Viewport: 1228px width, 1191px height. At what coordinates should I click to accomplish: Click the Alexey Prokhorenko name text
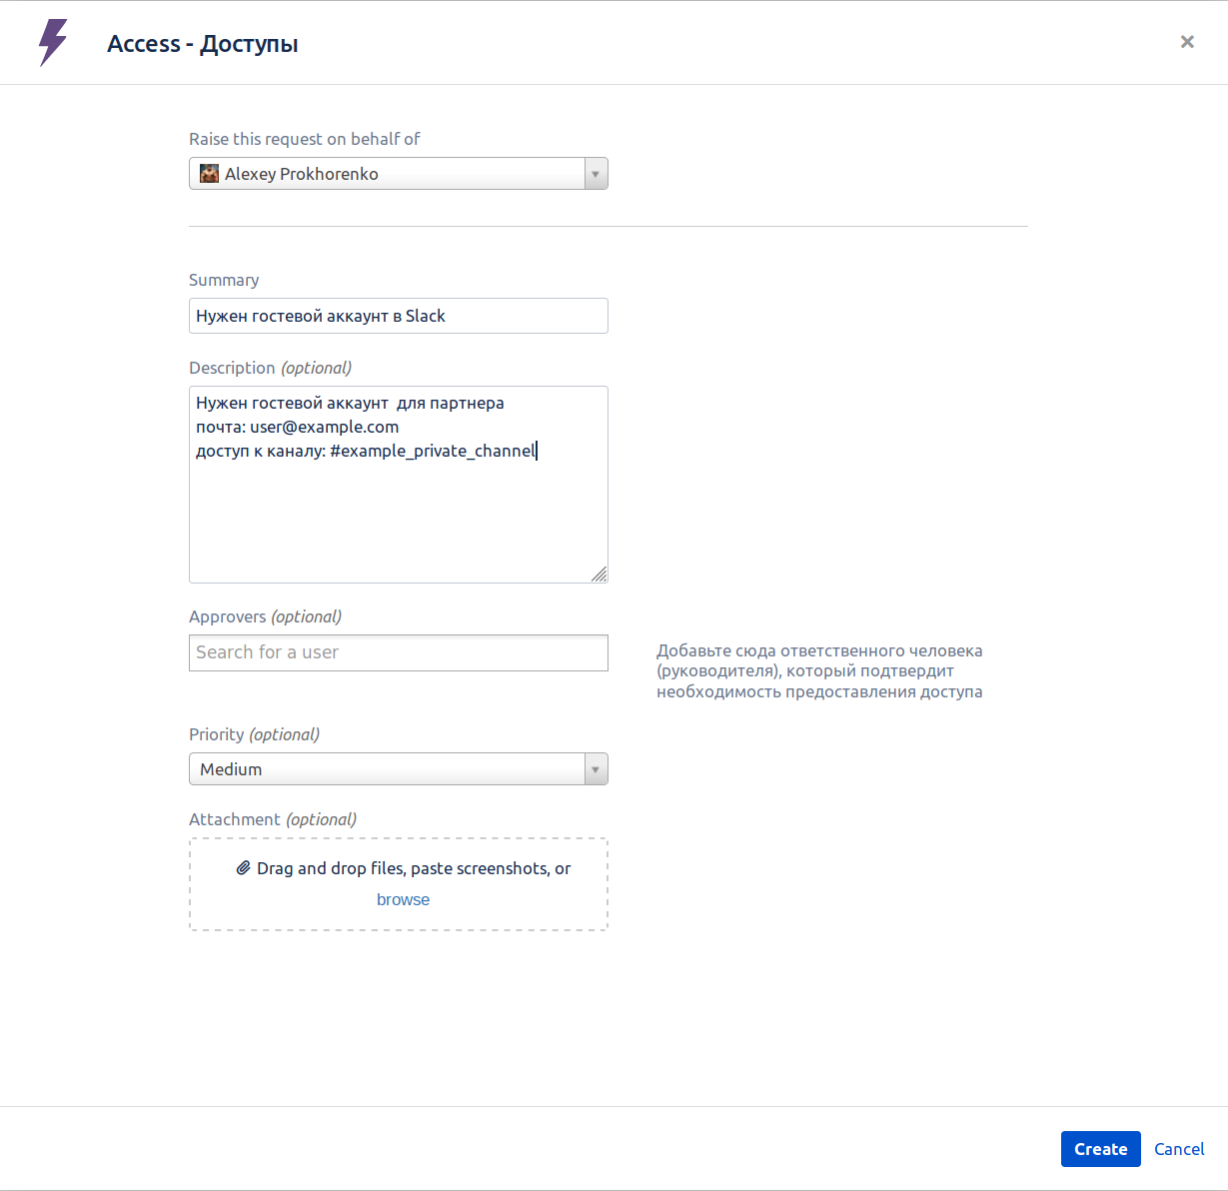tap(301, 174)
